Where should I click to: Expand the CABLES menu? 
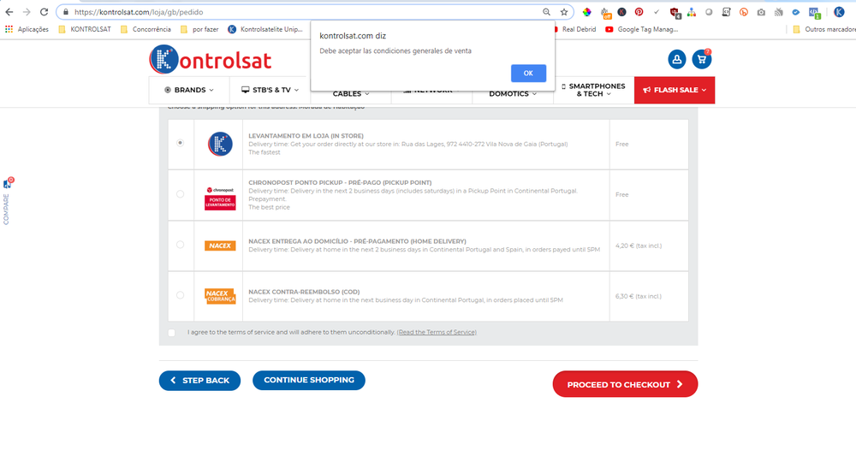click(351, 94)
